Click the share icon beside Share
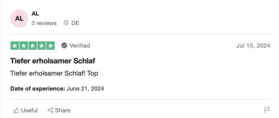The image size is (279, 118). (50, 110)
